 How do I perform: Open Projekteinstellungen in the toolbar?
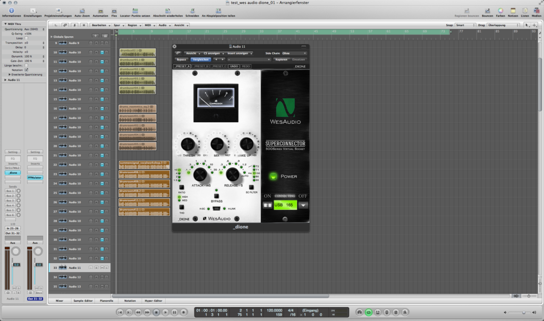[x=58, y=11]
